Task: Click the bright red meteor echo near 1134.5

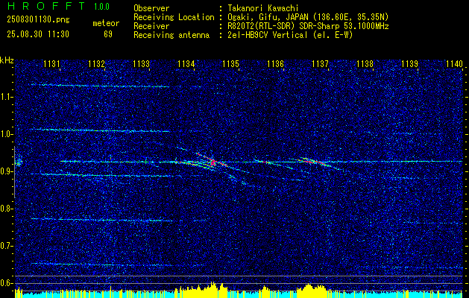Action: [213, 162]
